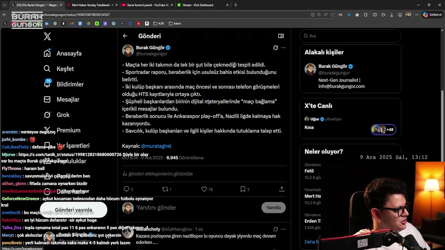This screenshot has width=445, height=250.
Task: Open Mesajlar in the sidebar
Action: pos(62,99)
